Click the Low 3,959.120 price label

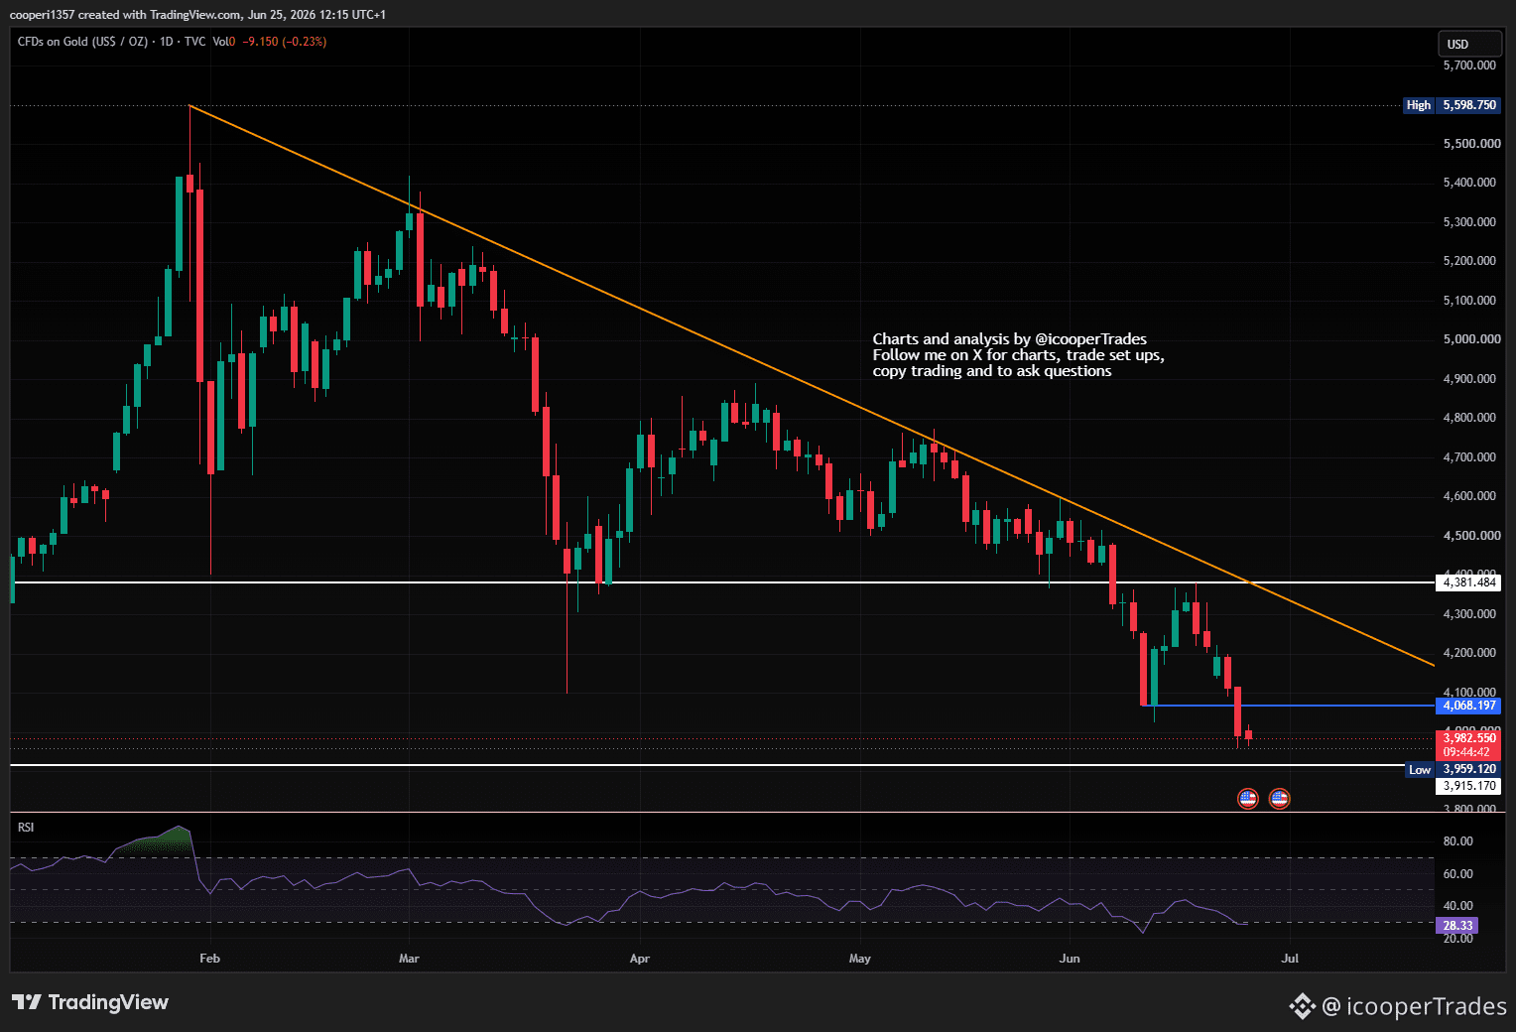coord(1453,769)
